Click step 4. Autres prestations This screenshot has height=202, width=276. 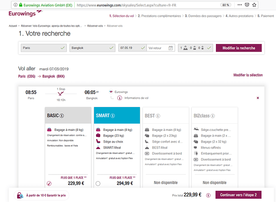(239, 16)
